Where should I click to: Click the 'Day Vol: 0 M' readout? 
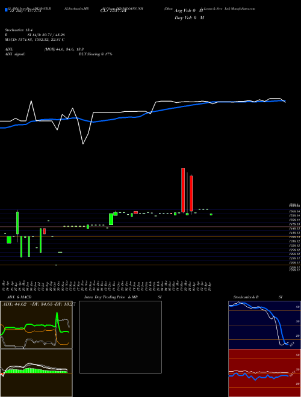click(x=189, y=17)
